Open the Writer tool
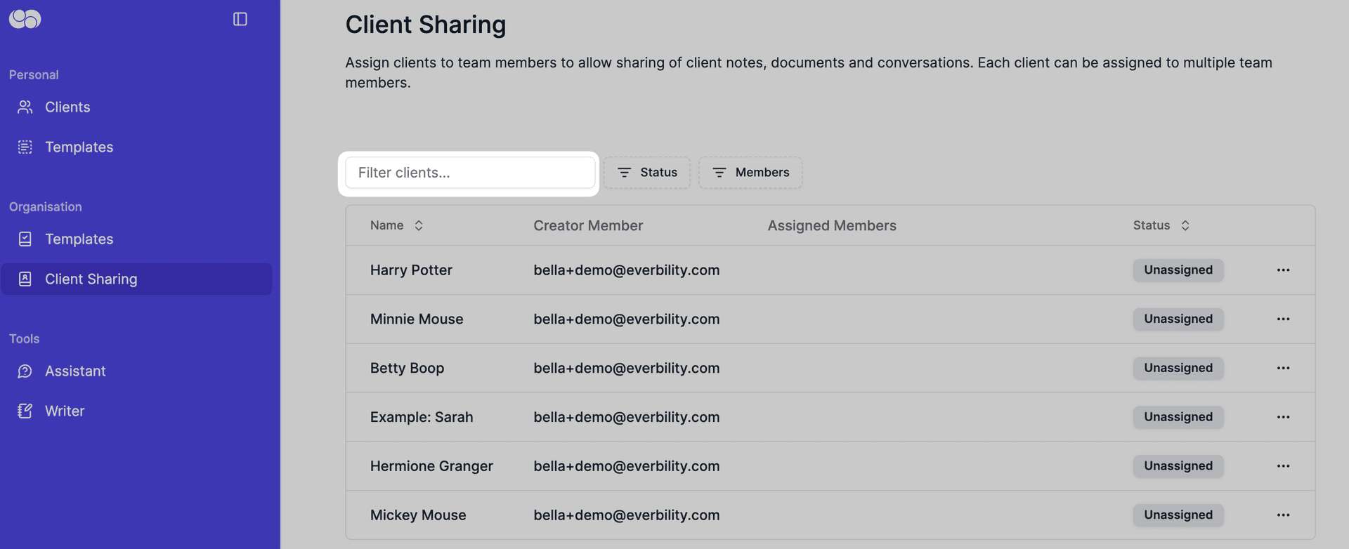 pos(136,411)
